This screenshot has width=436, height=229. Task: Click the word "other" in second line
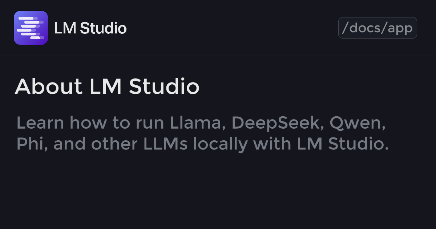(x=115, y=144)
